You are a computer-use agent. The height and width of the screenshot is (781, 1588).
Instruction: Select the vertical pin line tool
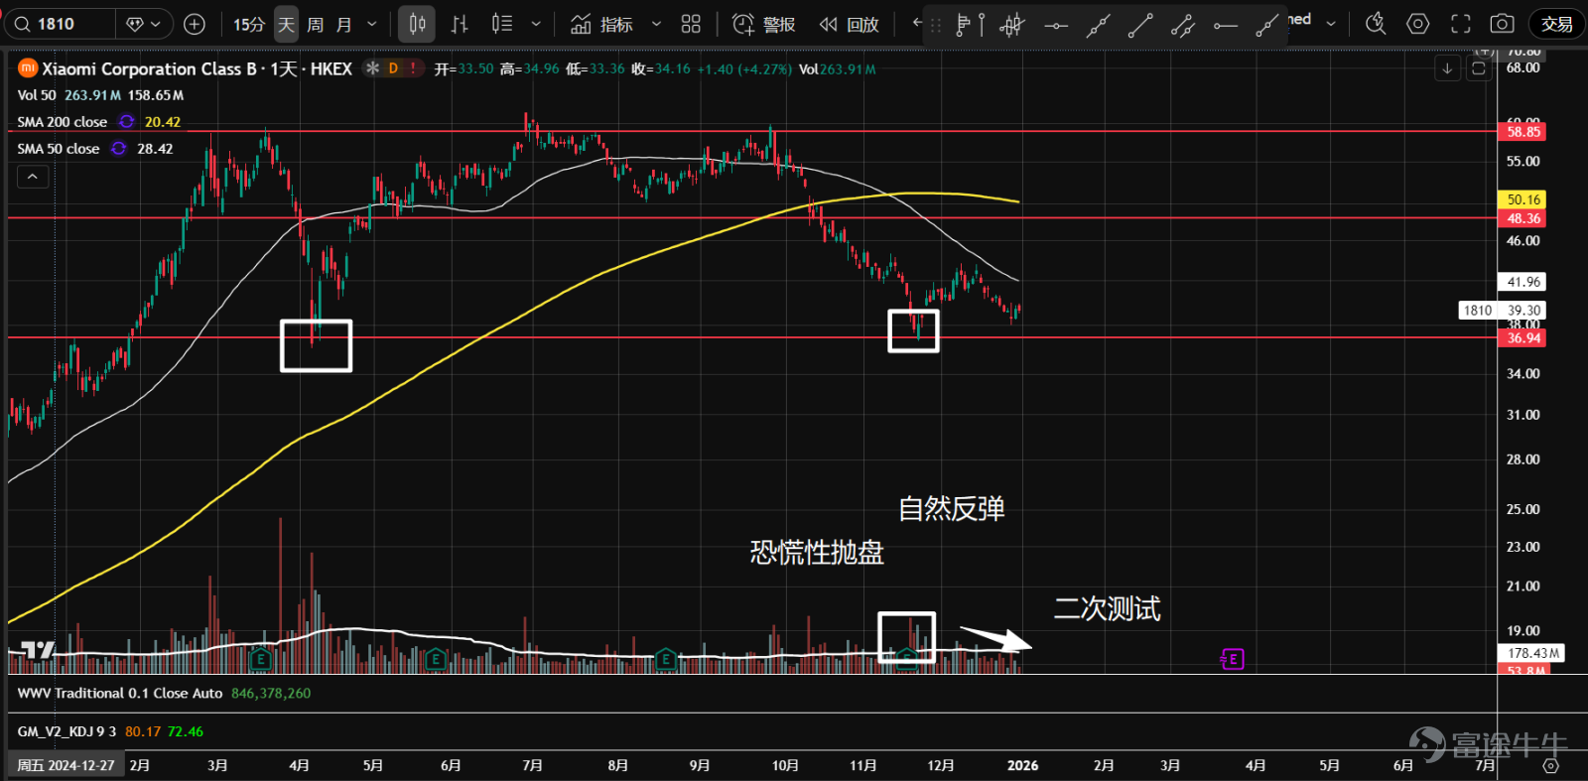point(982,25)
